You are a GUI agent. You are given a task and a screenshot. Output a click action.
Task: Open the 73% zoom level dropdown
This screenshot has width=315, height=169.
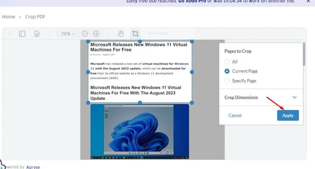(68, 34)
